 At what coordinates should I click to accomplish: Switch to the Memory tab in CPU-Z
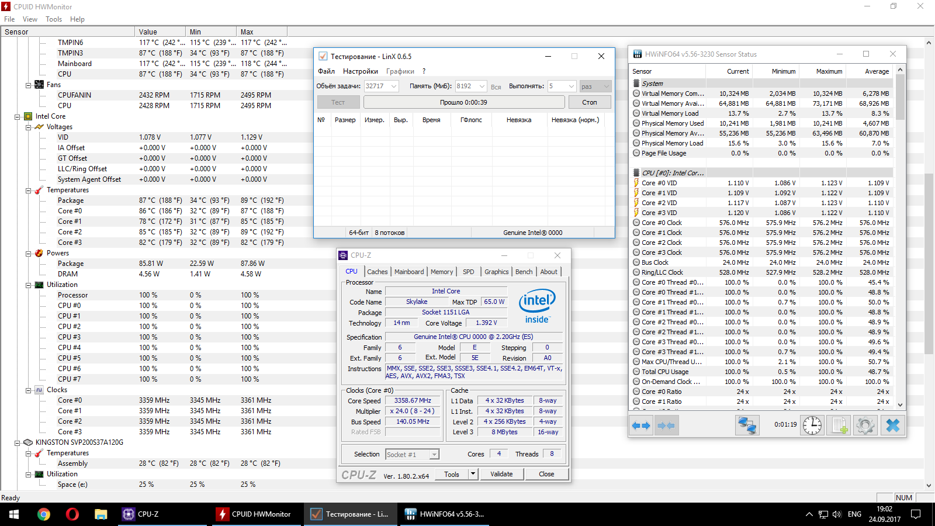click(x=442, y=272)
